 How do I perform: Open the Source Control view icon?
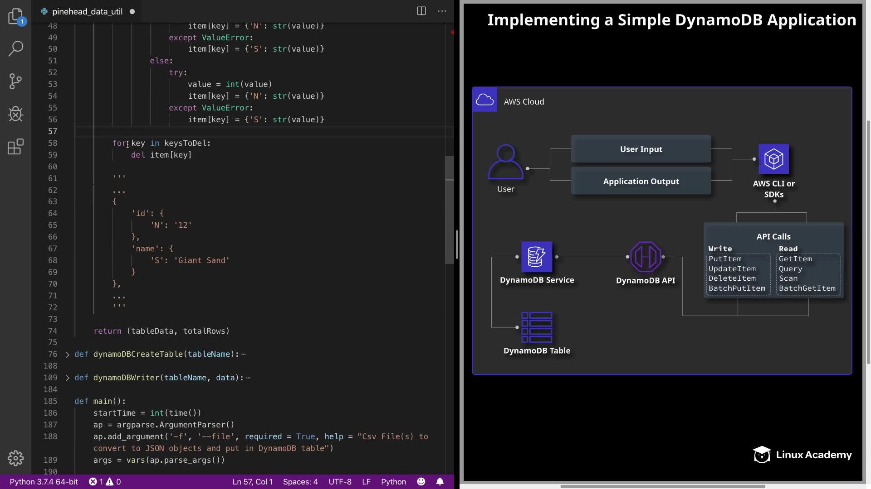point(15,81)
